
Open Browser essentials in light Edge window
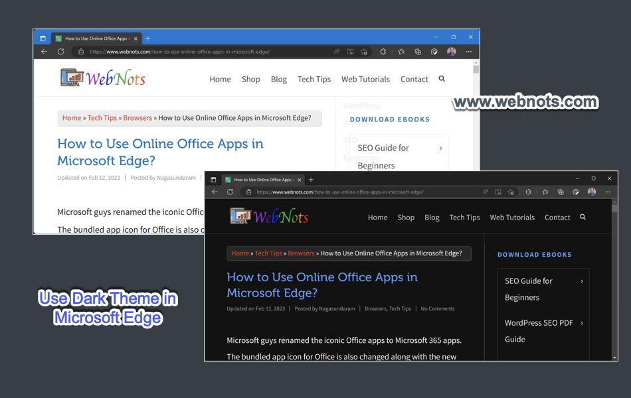coord(434,52)
